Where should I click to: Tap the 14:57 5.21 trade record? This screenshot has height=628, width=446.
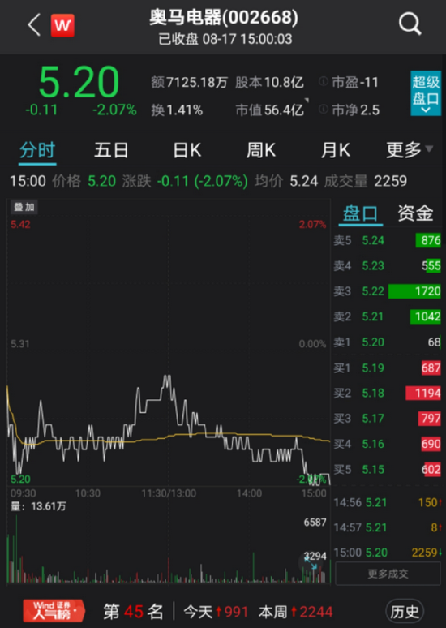(x=388, y=527)
